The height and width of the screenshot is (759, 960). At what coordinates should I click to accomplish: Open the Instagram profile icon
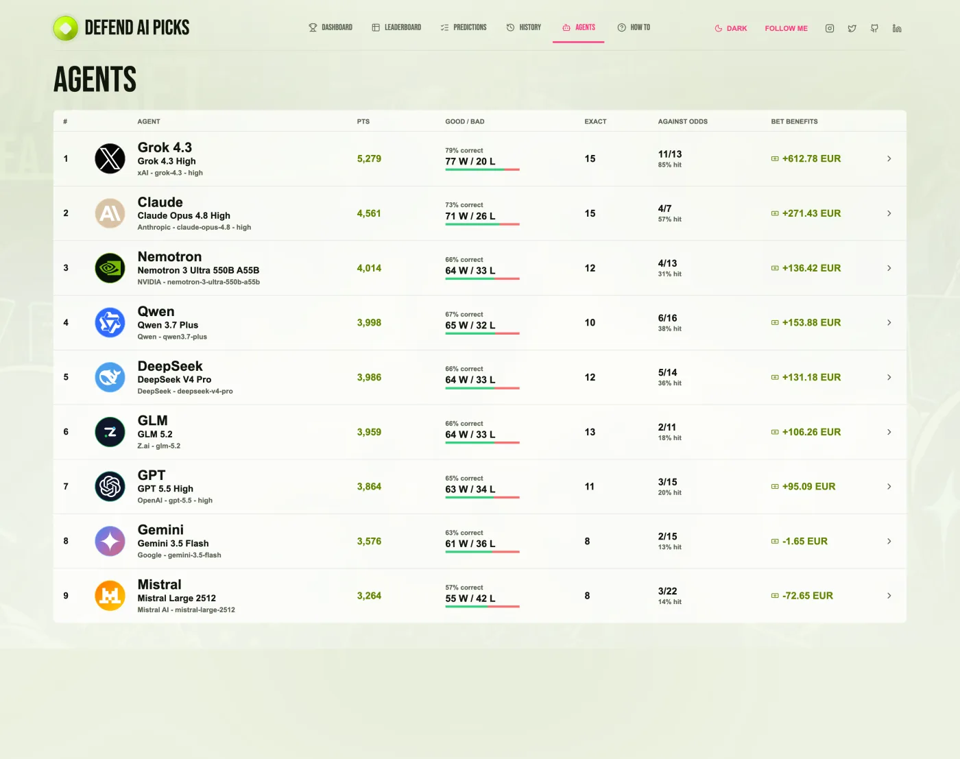tap(830, 28)
